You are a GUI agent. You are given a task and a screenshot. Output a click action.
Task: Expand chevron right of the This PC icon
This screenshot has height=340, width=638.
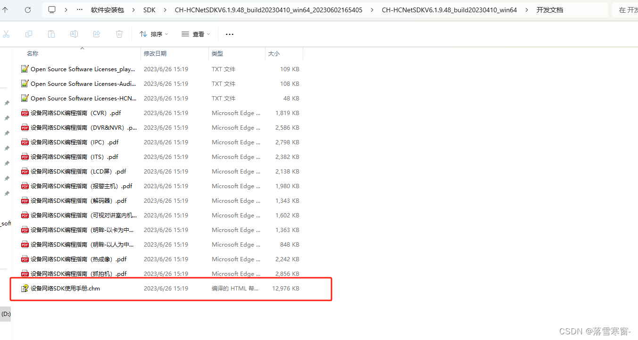click(66, 9)
